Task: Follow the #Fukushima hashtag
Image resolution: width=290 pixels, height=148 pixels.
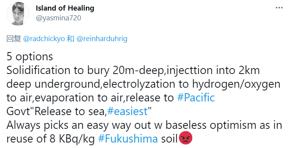Action: [128, 139]
